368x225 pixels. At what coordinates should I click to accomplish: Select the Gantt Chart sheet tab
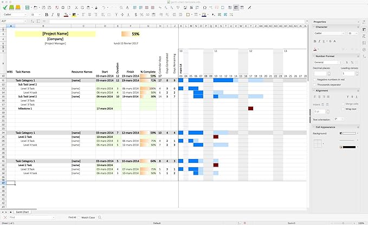click(22, 212)
